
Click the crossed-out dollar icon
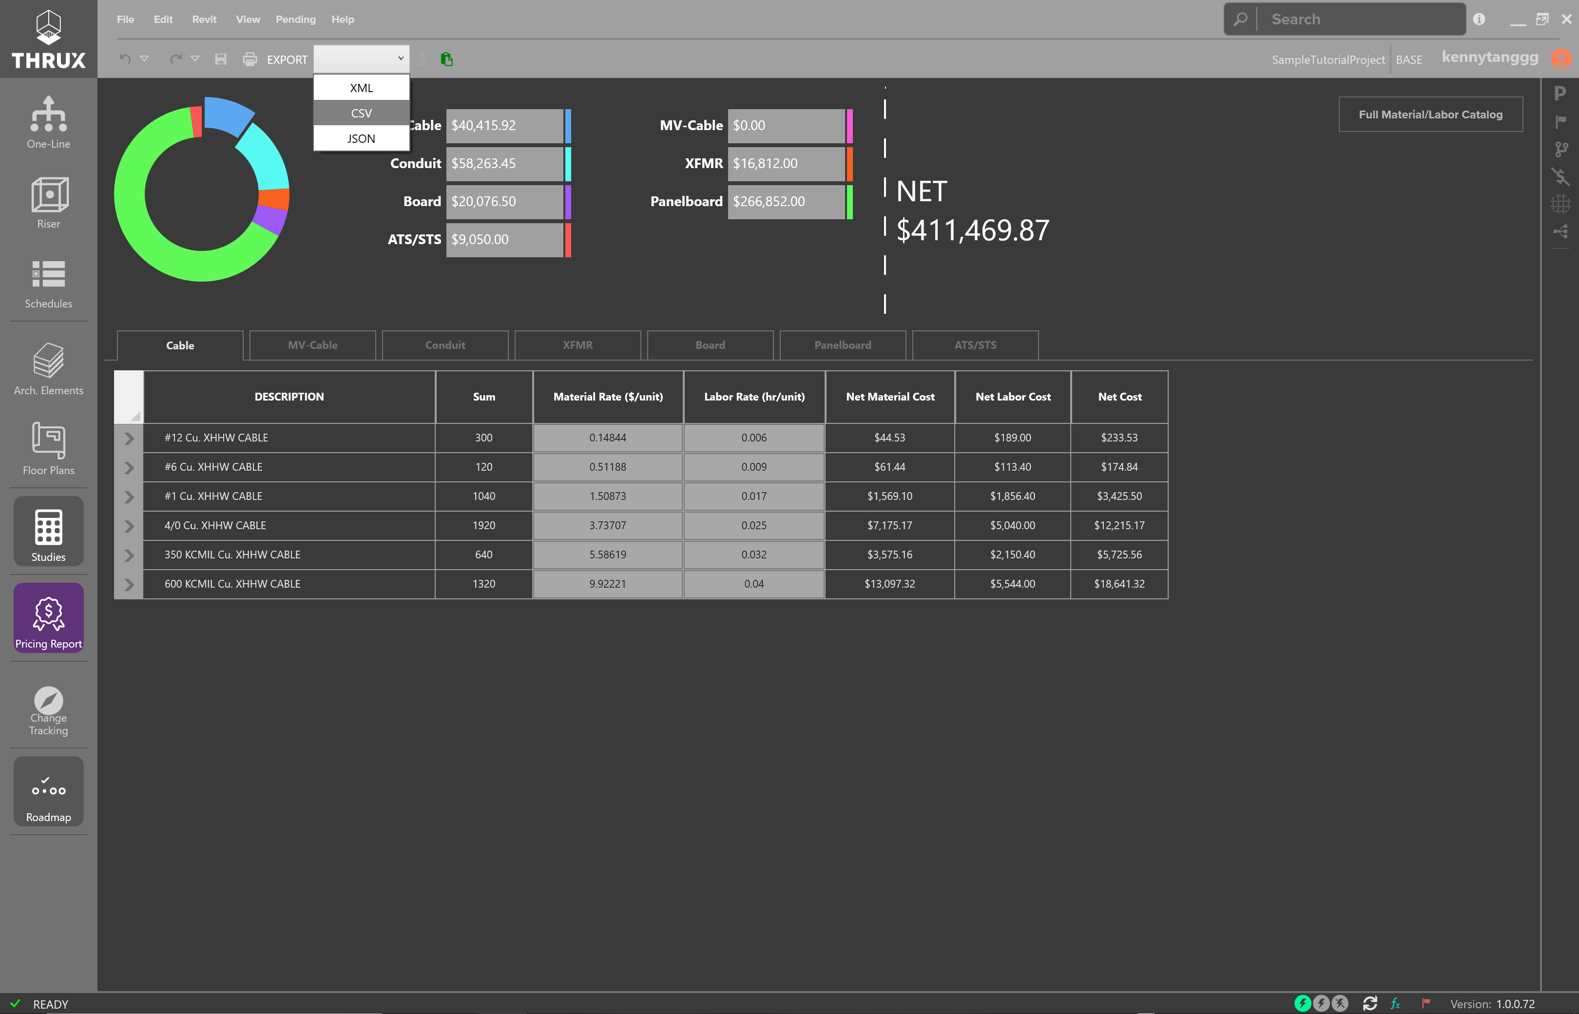1560,176
